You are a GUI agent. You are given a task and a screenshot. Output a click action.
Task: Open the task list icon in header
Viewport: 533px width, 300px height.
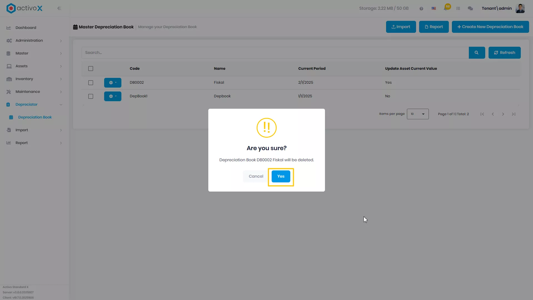[458, 9]
